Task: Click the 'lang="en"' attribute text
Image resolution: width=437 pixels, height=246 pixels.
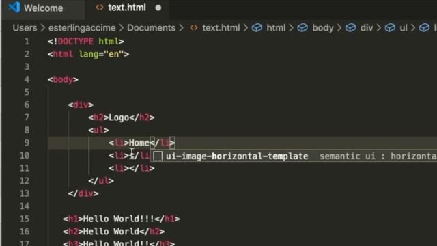Action: click(x=101, y=54)
